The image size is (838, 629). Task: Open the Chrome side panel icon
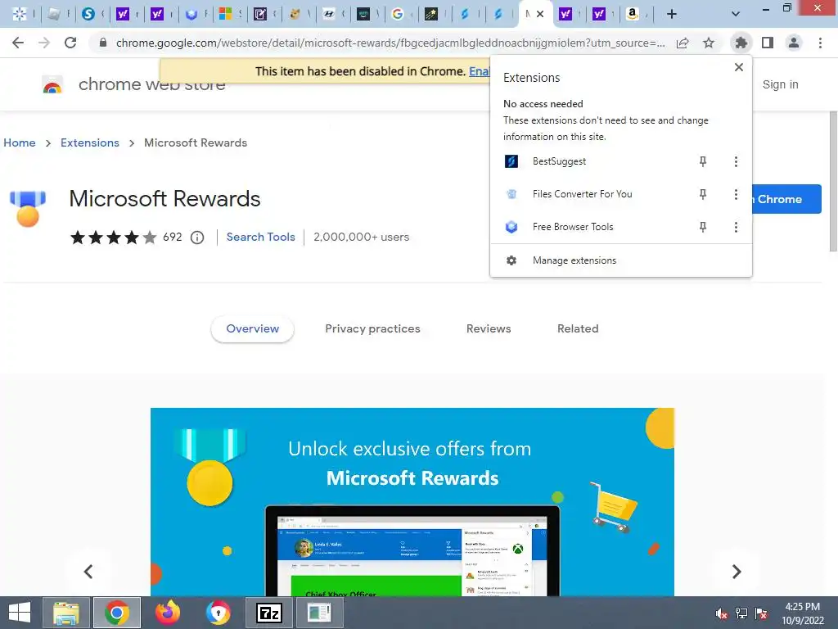coord(768,43)
